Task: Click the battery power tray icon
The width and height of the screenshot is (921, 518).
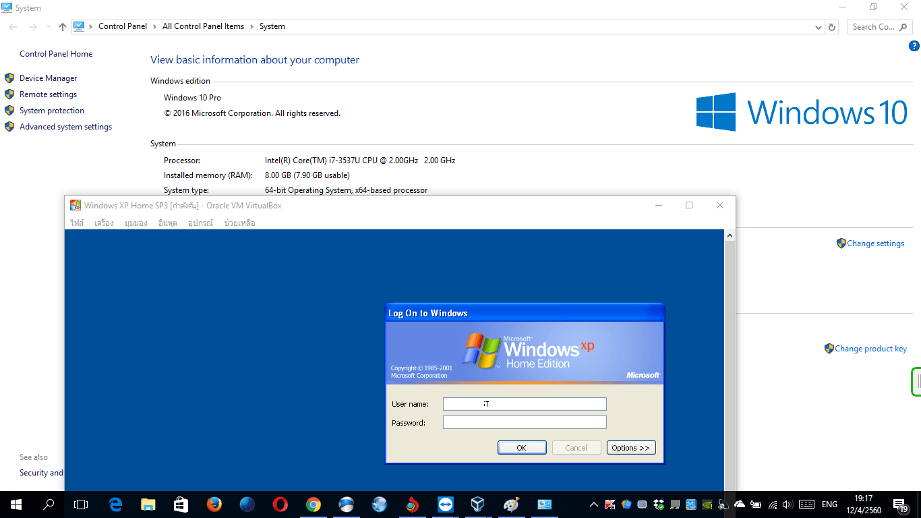Action: click(756, 504)
